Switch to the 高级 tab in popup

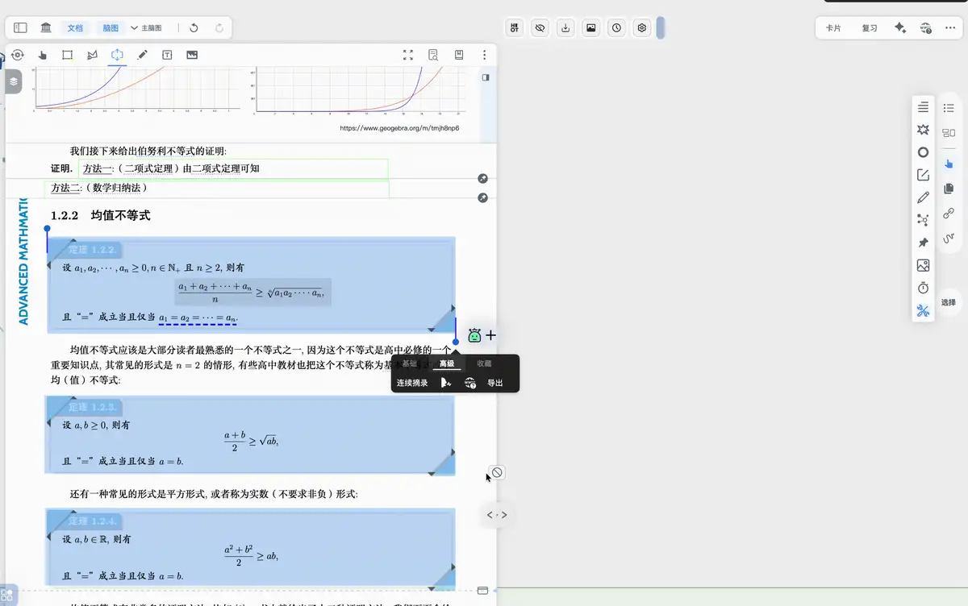(447, 364)
